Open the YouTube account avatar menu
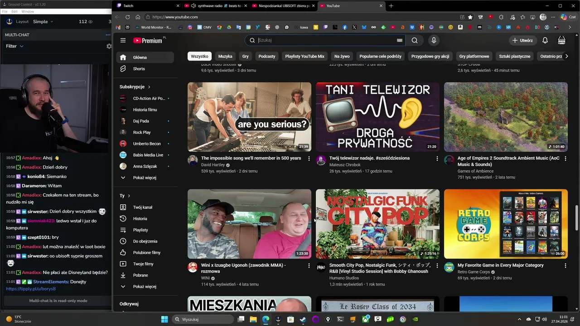580x326 pixels. click(x=561, y=40)
